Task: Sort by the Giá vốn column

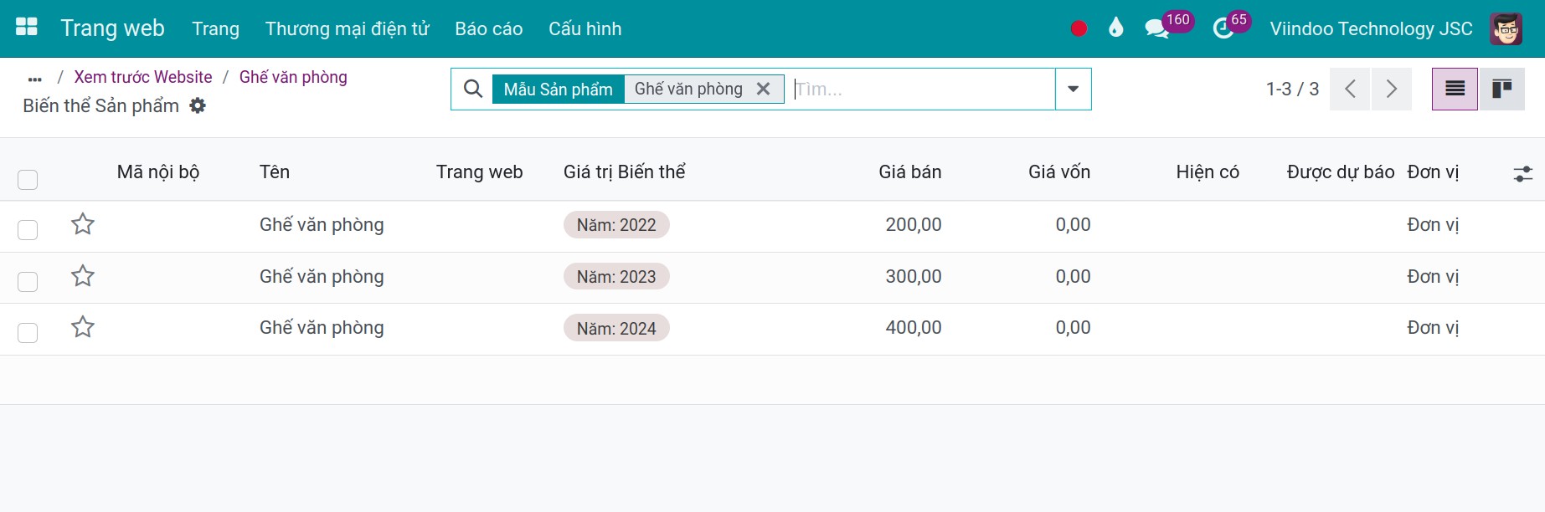Action: click(x=1059, y=172)
